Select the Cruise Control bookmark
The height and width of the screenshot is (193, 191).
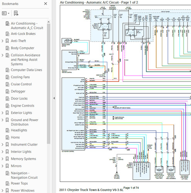pyautogui.click(x=21, y=84)
